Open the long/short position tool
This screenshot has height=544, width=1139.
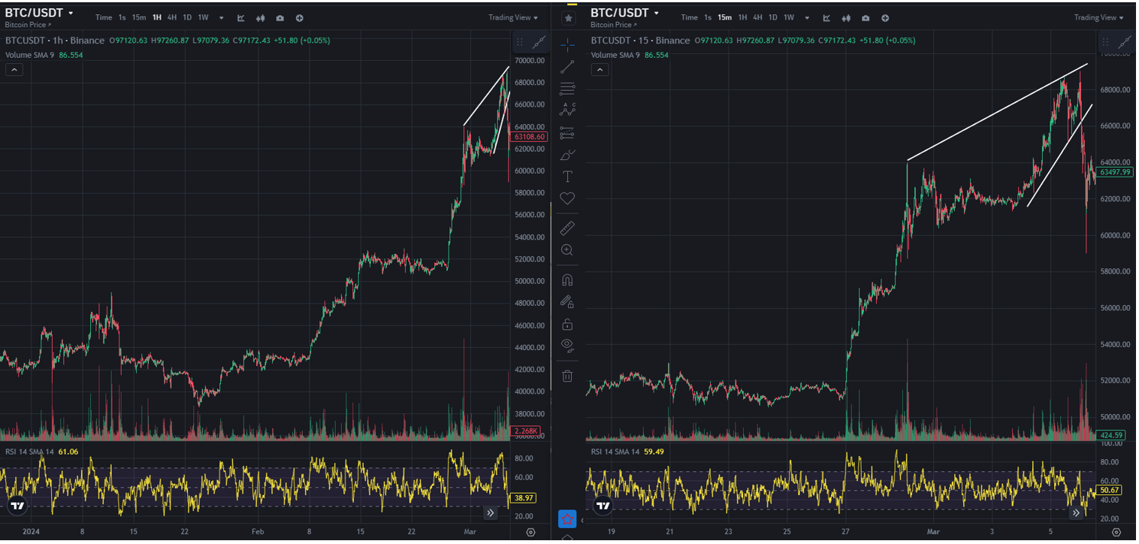(567, 133)
